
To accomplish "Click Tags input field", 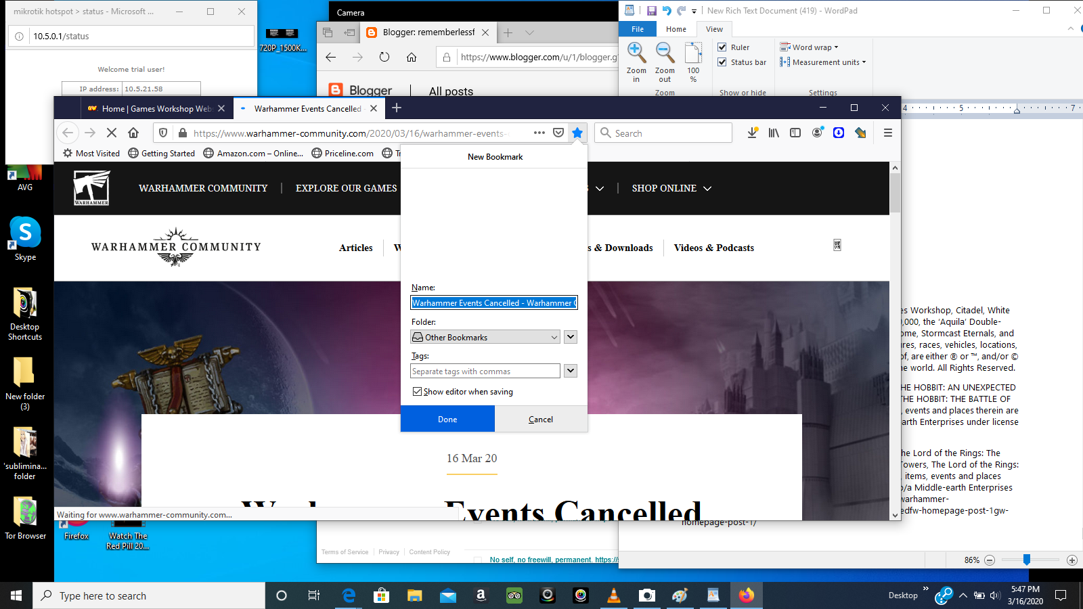I will tap(485, 371).
